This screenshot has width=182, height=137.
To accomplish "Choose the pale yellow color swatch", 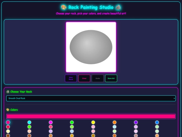I will pyautogui.click(x=8, y=131).
